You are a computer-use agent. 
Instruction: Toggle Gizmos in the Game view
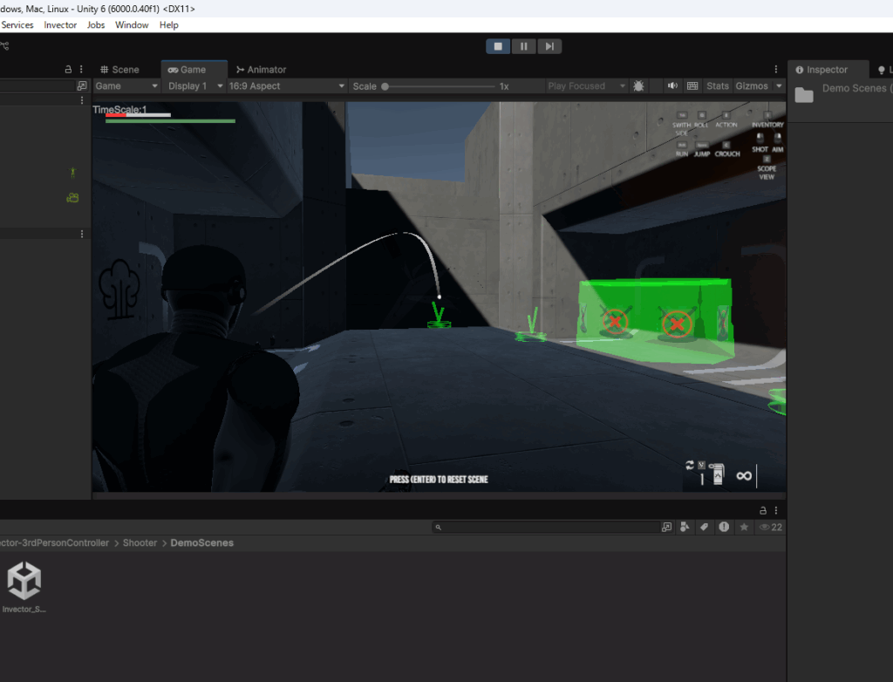[752, 86]
